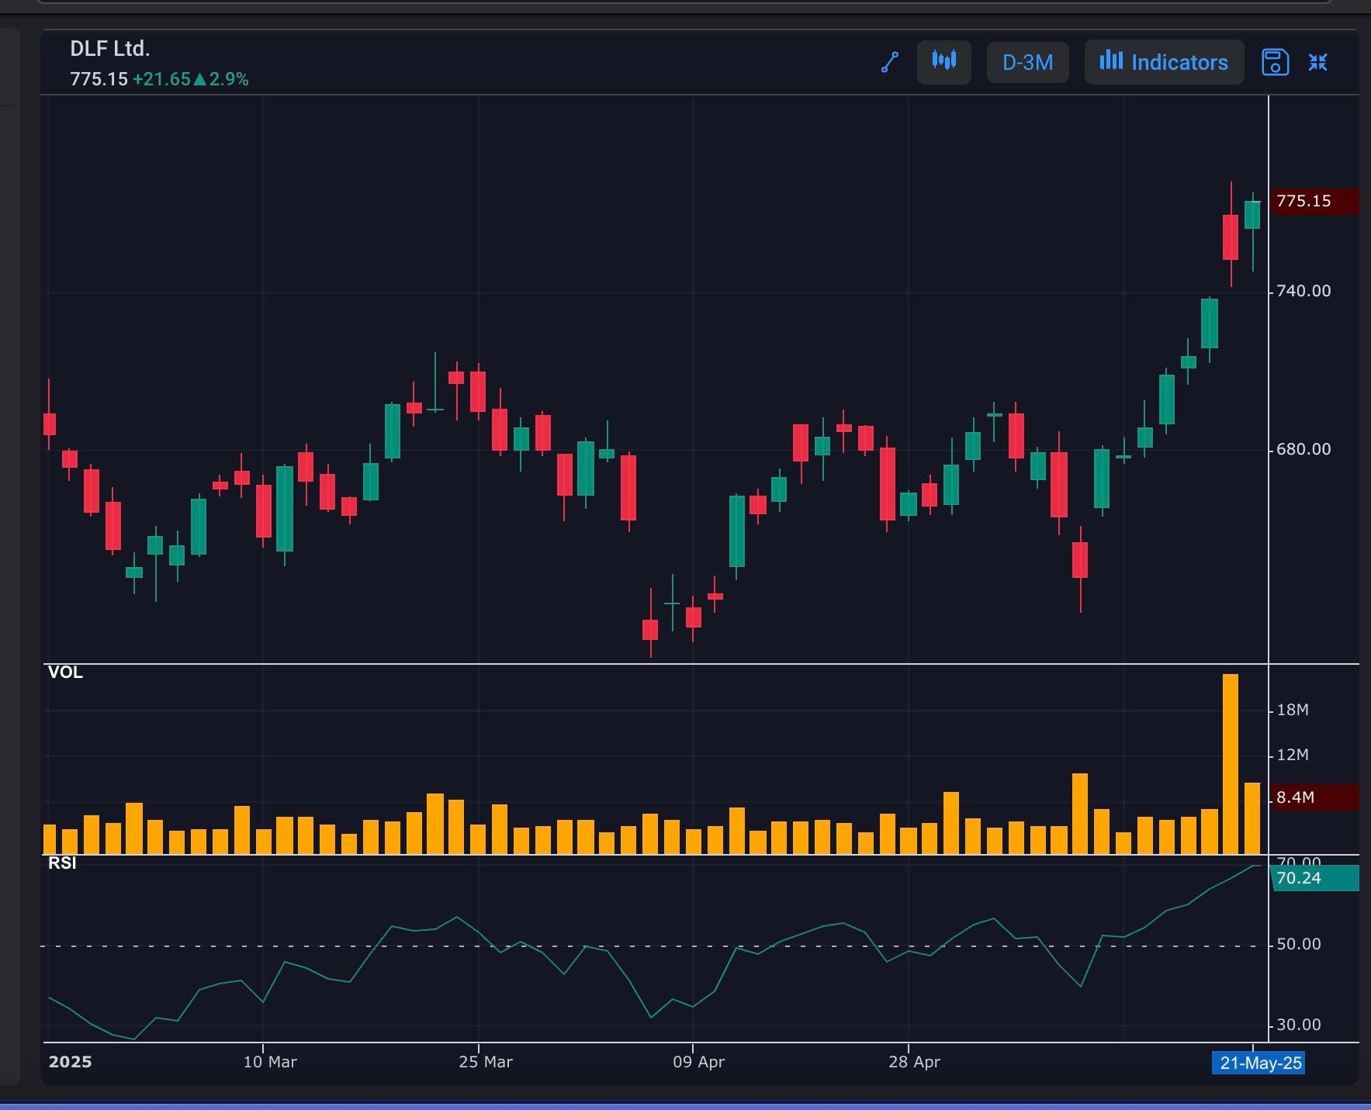
Task: Click the 18M volume axis label
Action: (1293, 710)
